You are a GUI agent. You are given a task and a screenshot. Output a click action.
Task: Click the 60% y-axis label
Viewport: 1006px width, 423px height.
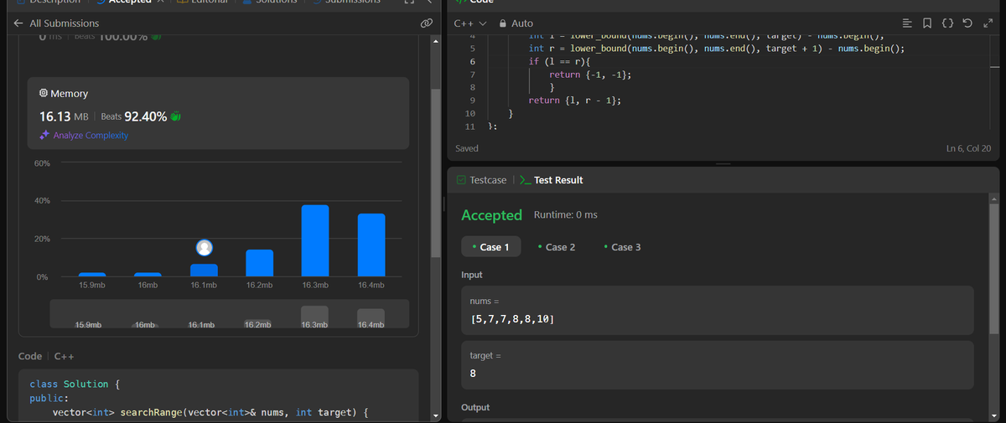point(42,162)
